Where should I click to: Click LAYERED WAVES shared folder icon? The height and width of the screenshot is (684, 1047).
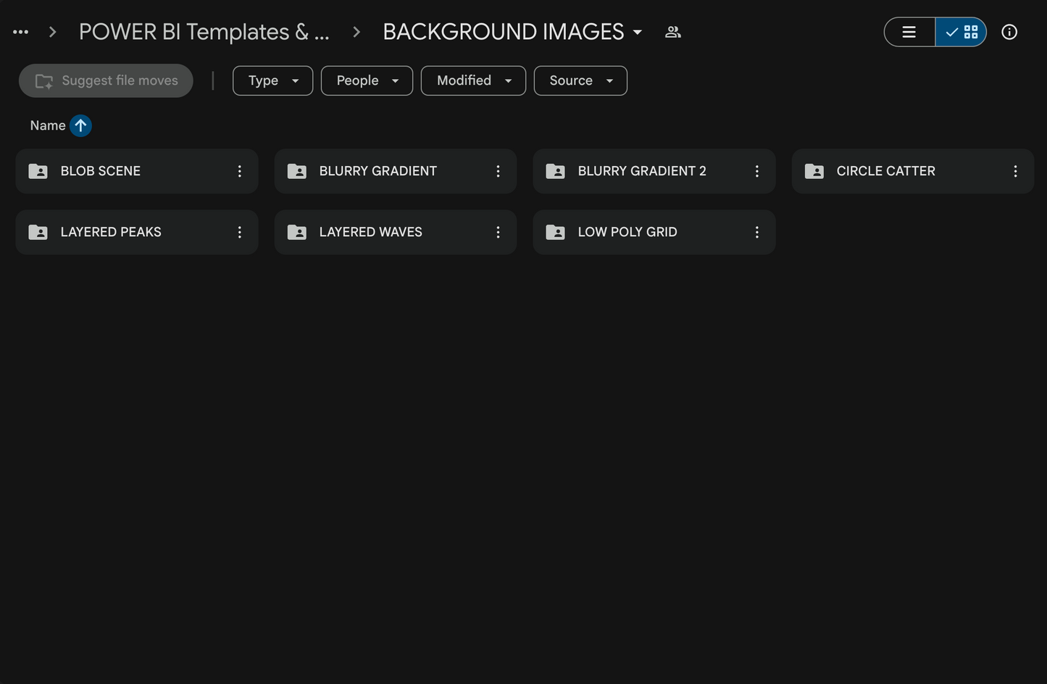[297, 232]
